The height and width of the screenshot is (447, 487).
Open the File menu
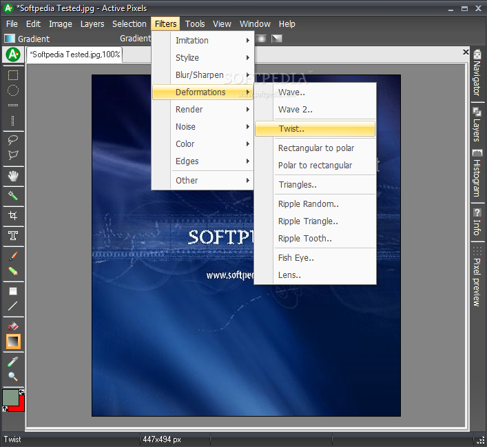[x=12, y=24]
